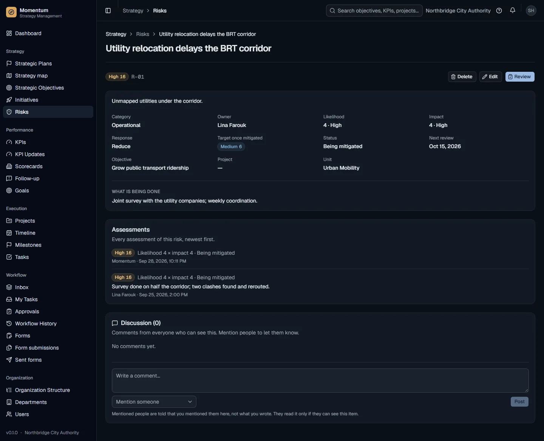Open the Inbox item
The height and width of the screenshot is (441, 544).
[x=48, y=287]
